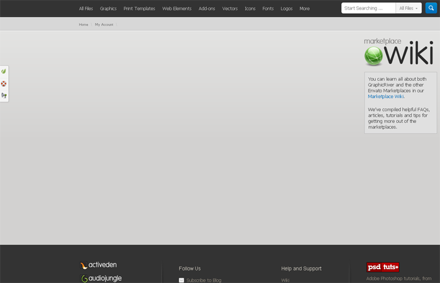Open the red lifebuoy support sidebar icon
Screen dimensions: 440x283
click(x=4, y=83)
